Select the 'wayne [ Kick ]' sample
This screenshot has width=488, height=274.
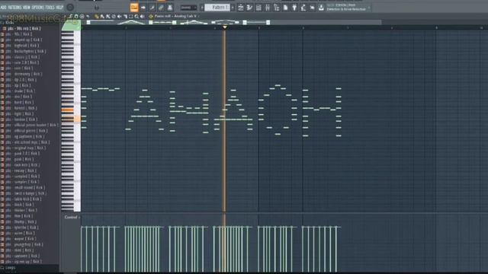point(21,239)
